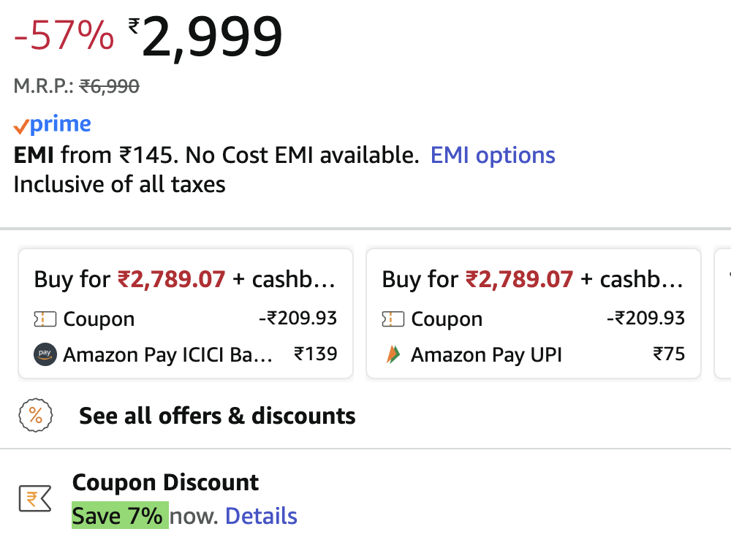Click the rupee coupon icon next to Coupon Discount

coord(34,498)
